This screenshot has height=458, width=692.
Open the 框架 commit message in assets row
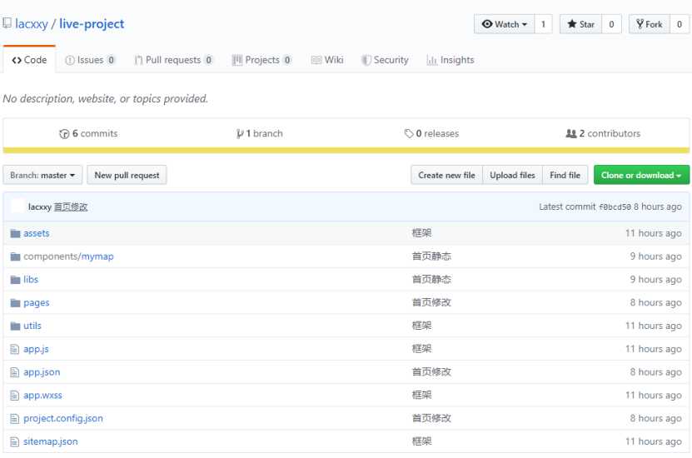[x=421, y=233]
